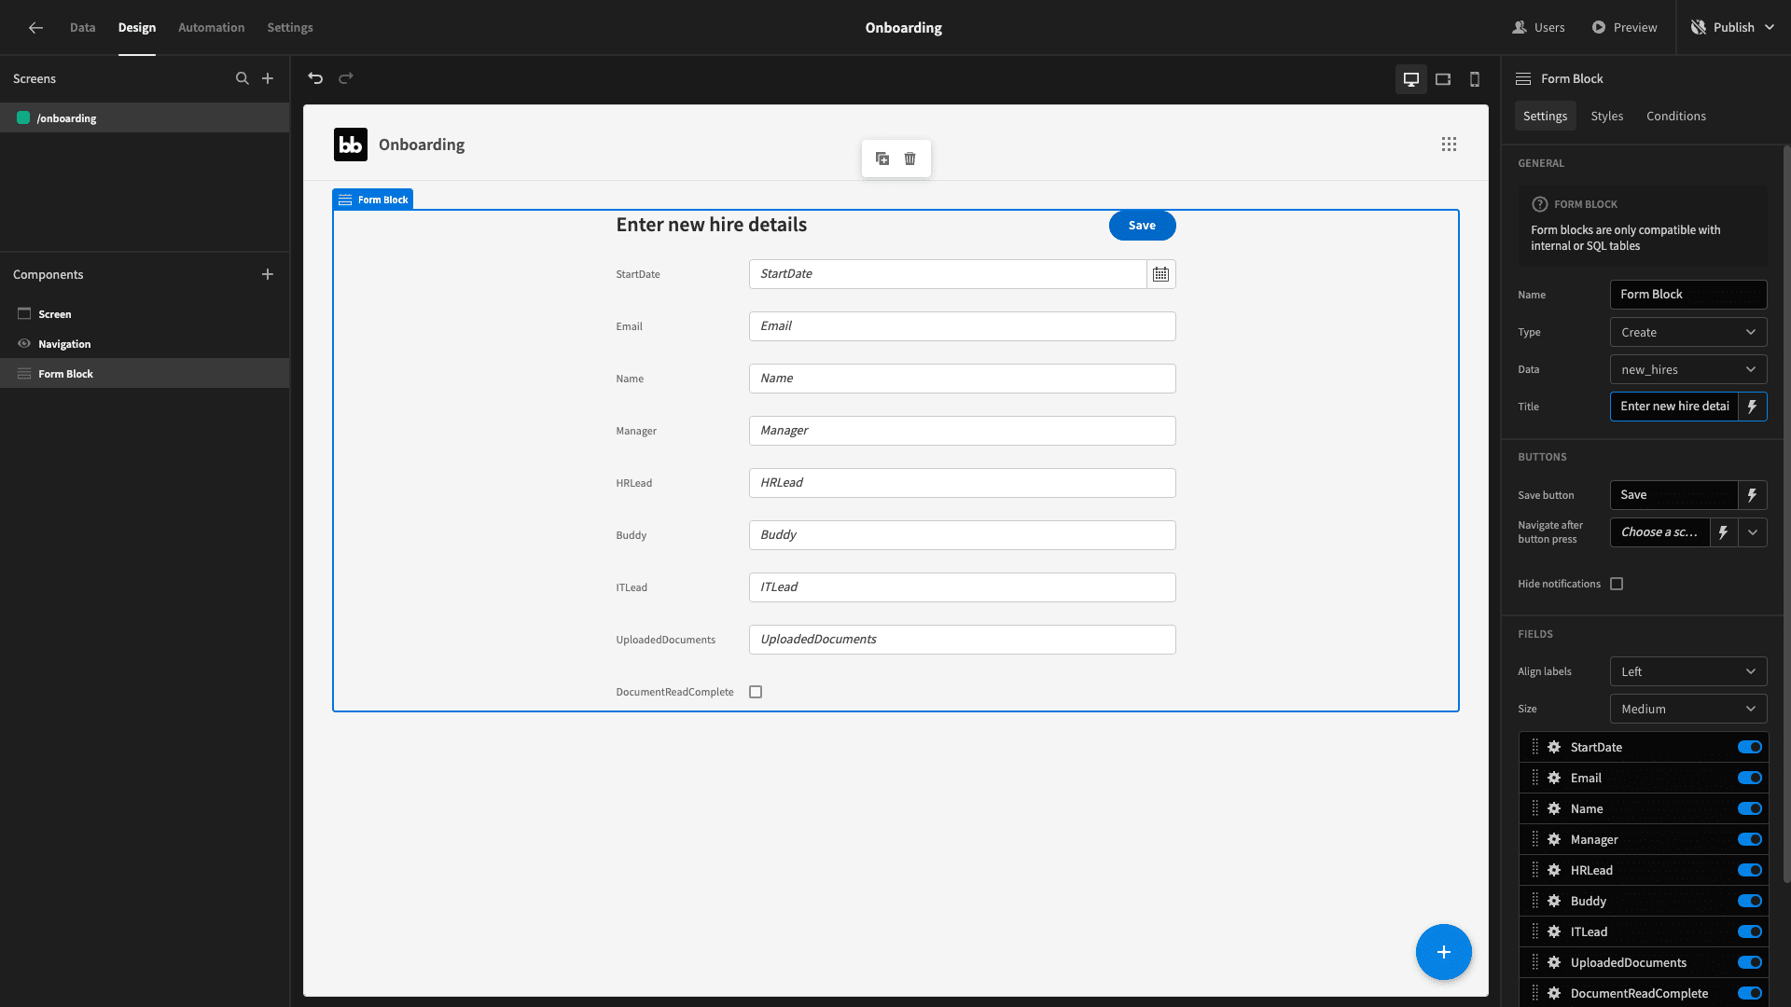Open the Size dropdown showing Medium
The image size is (1791, 1007).
coord(1688,710)
